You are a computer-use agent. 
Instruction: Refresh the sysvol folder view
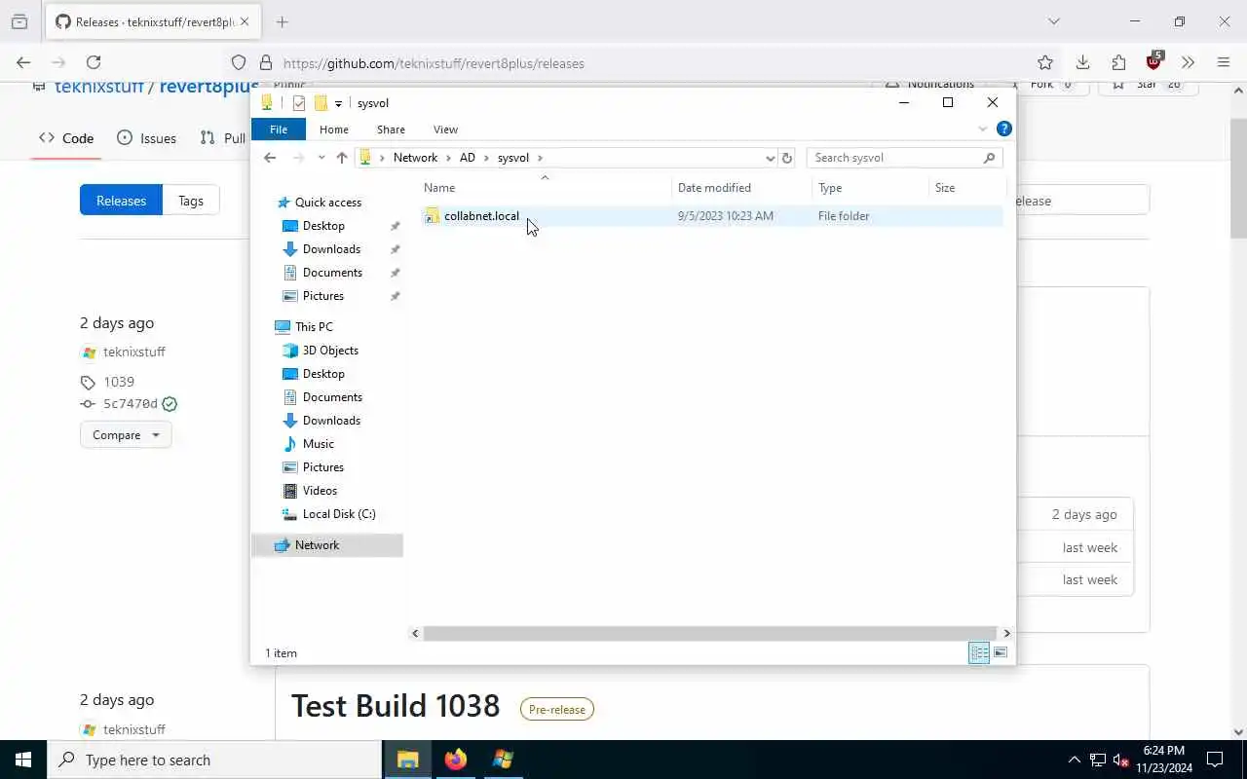tap(787, 158)
